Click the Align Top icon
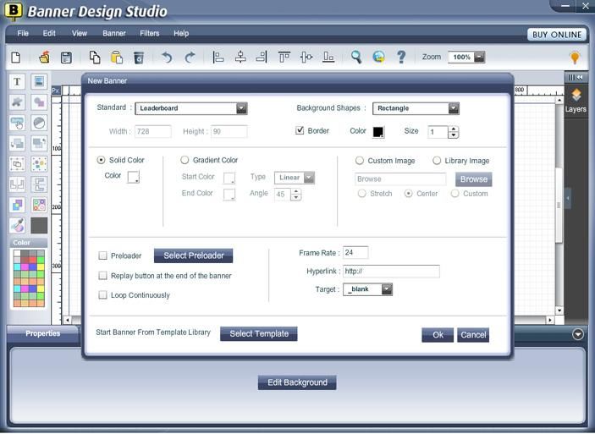The image size is (595, 434). 284,58
